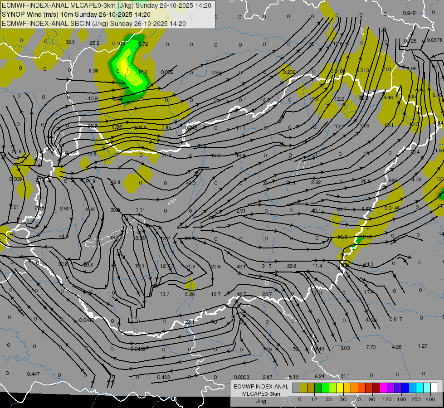Viewport: 444px width, 408px height.
Task: Click the legend tick label 50
Action: (x=343, y=399)
